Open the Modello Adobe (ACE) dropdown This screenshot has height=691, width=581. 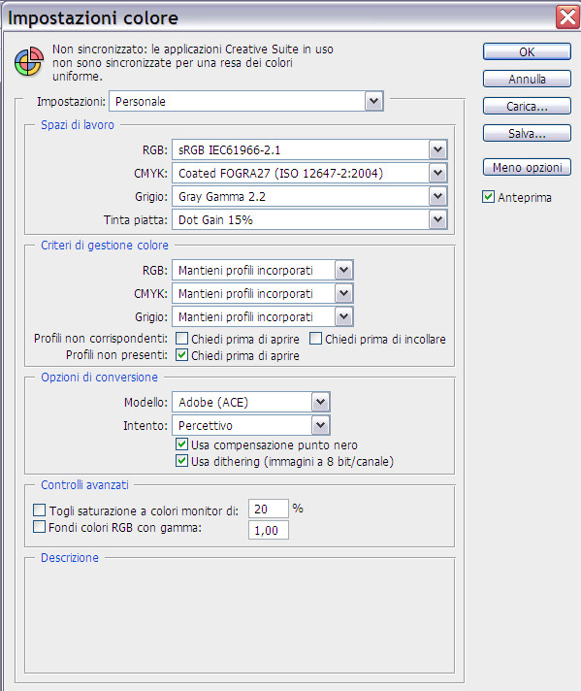(251, 402)
